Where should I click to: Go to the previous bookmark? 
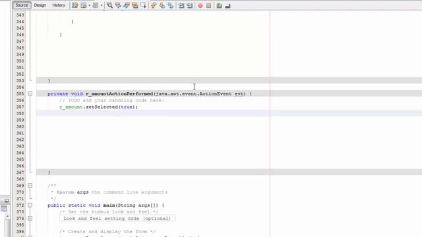(x=154, y=5)
